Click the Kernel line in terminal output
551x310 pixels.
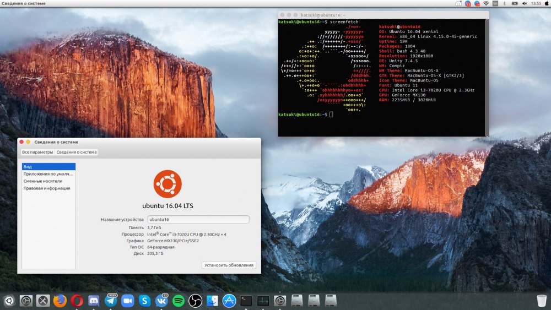pyautogui.click(x=428, y=36)
